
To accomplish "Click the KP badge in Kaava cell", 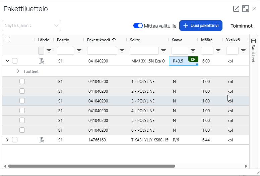I will pyautogui.click(x=193, y=59).
